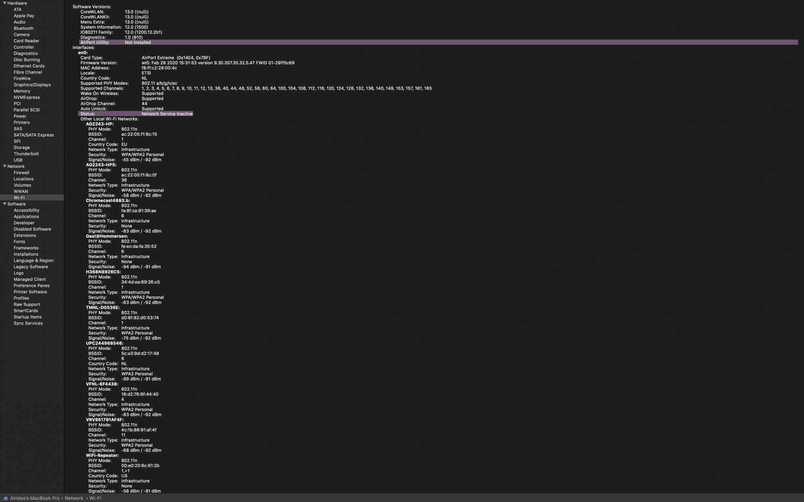Collapse the Network section triangle

[x=4, y=166]
